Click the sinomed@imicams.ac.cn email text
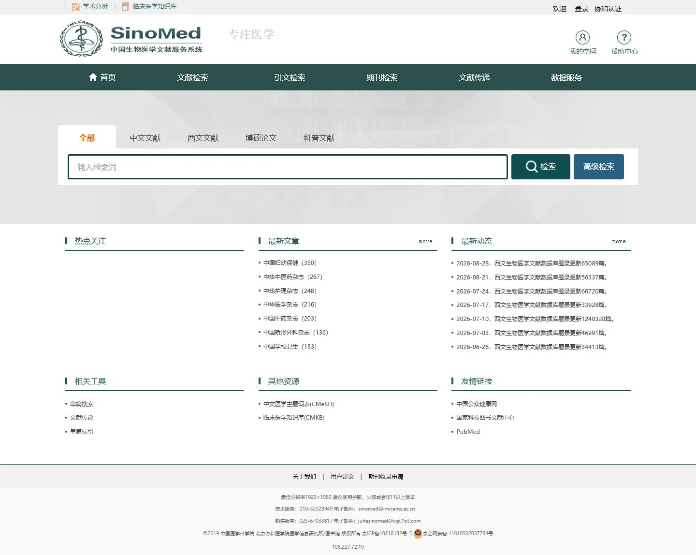 [x=387, y=509]
